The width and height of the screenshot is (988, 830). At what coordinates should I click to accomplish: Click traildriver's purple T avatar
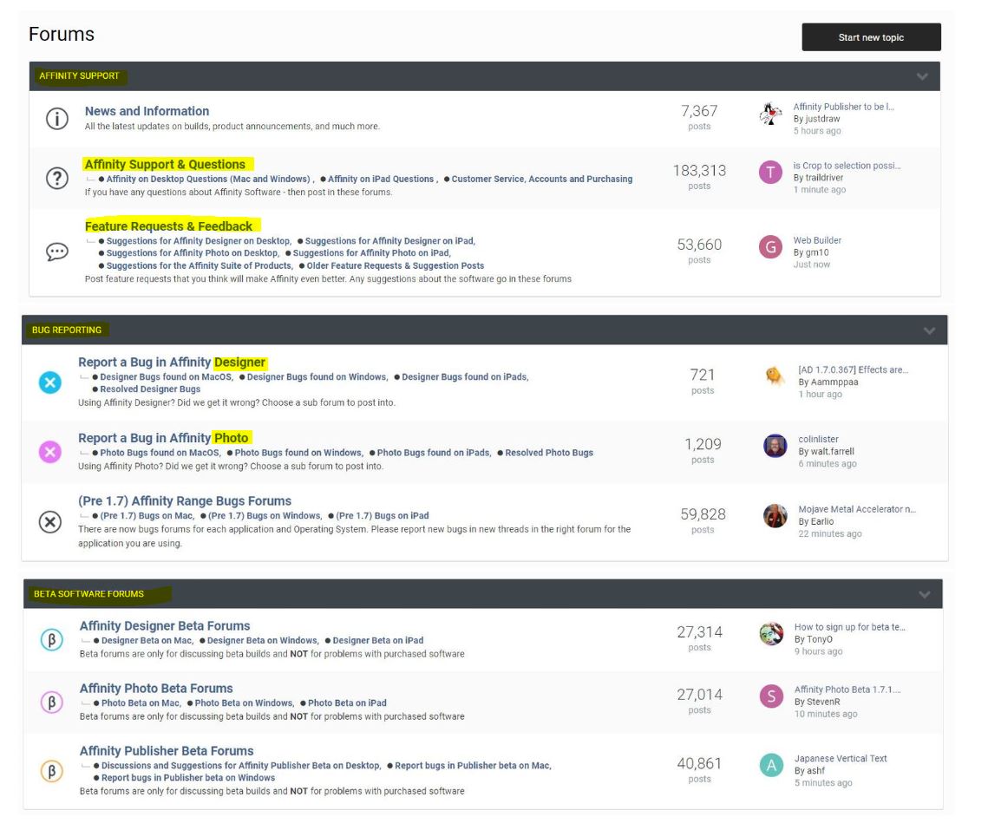[770, 173]
